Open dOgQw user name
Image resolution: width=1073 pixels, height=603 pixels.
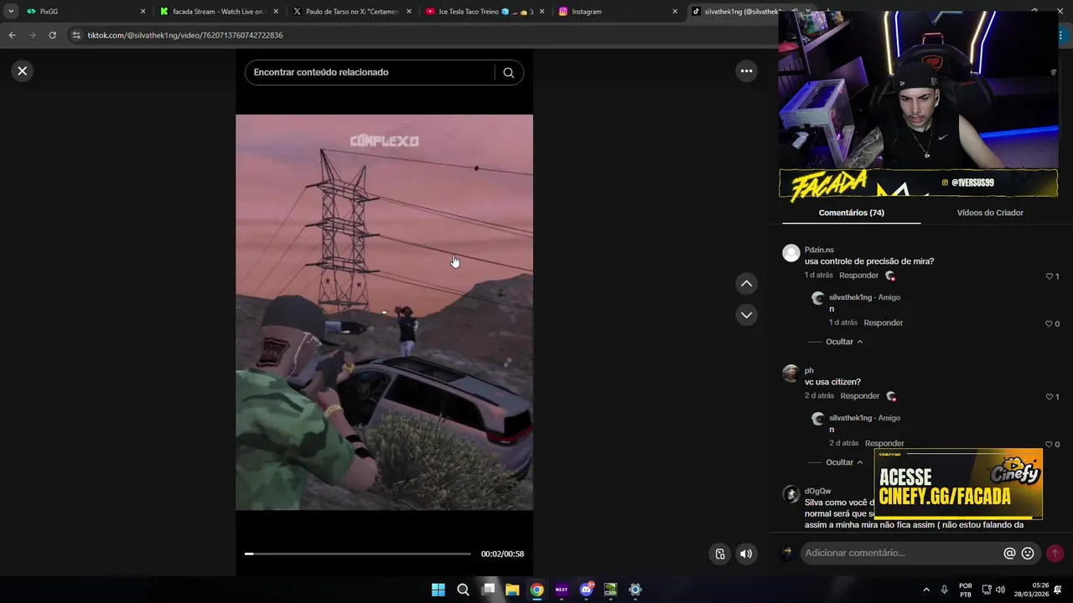click(x=817, y=492)
